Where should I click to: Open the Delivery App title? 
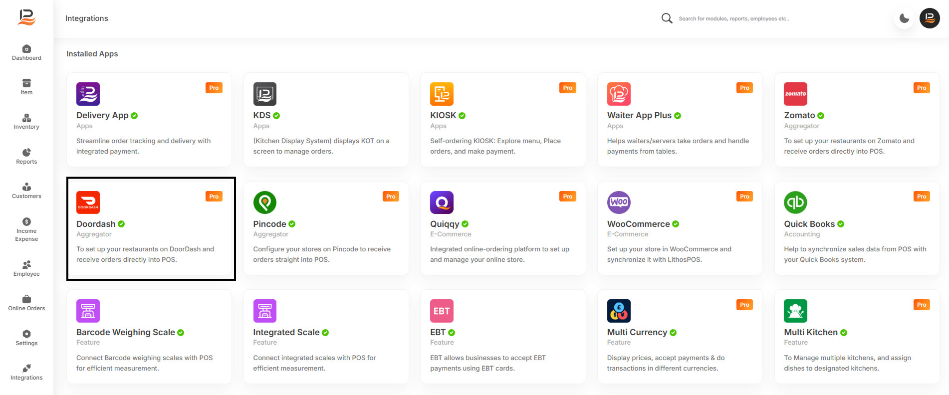click(x=102, y=115)
